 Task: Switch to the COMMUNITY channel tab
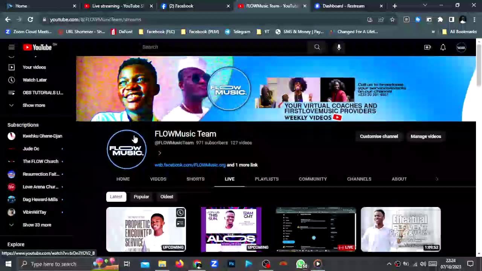coord(313,179)
